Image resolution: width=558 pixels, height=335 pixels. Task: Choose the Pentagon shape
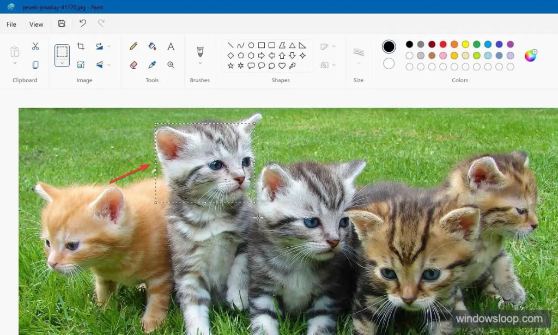tap(241, 56)
